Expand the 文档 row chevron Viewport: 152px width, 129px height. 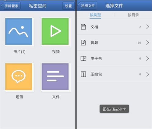click(147, 27)
